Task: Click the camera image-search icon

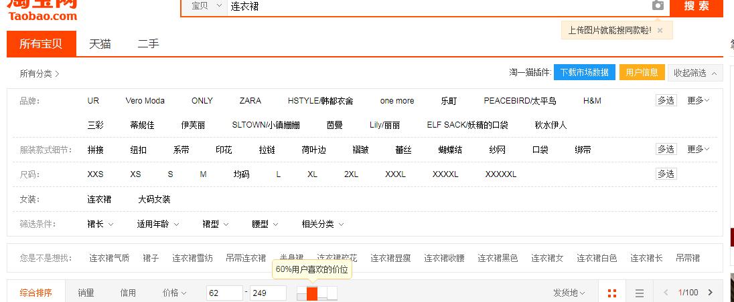Action: (658, 5)
